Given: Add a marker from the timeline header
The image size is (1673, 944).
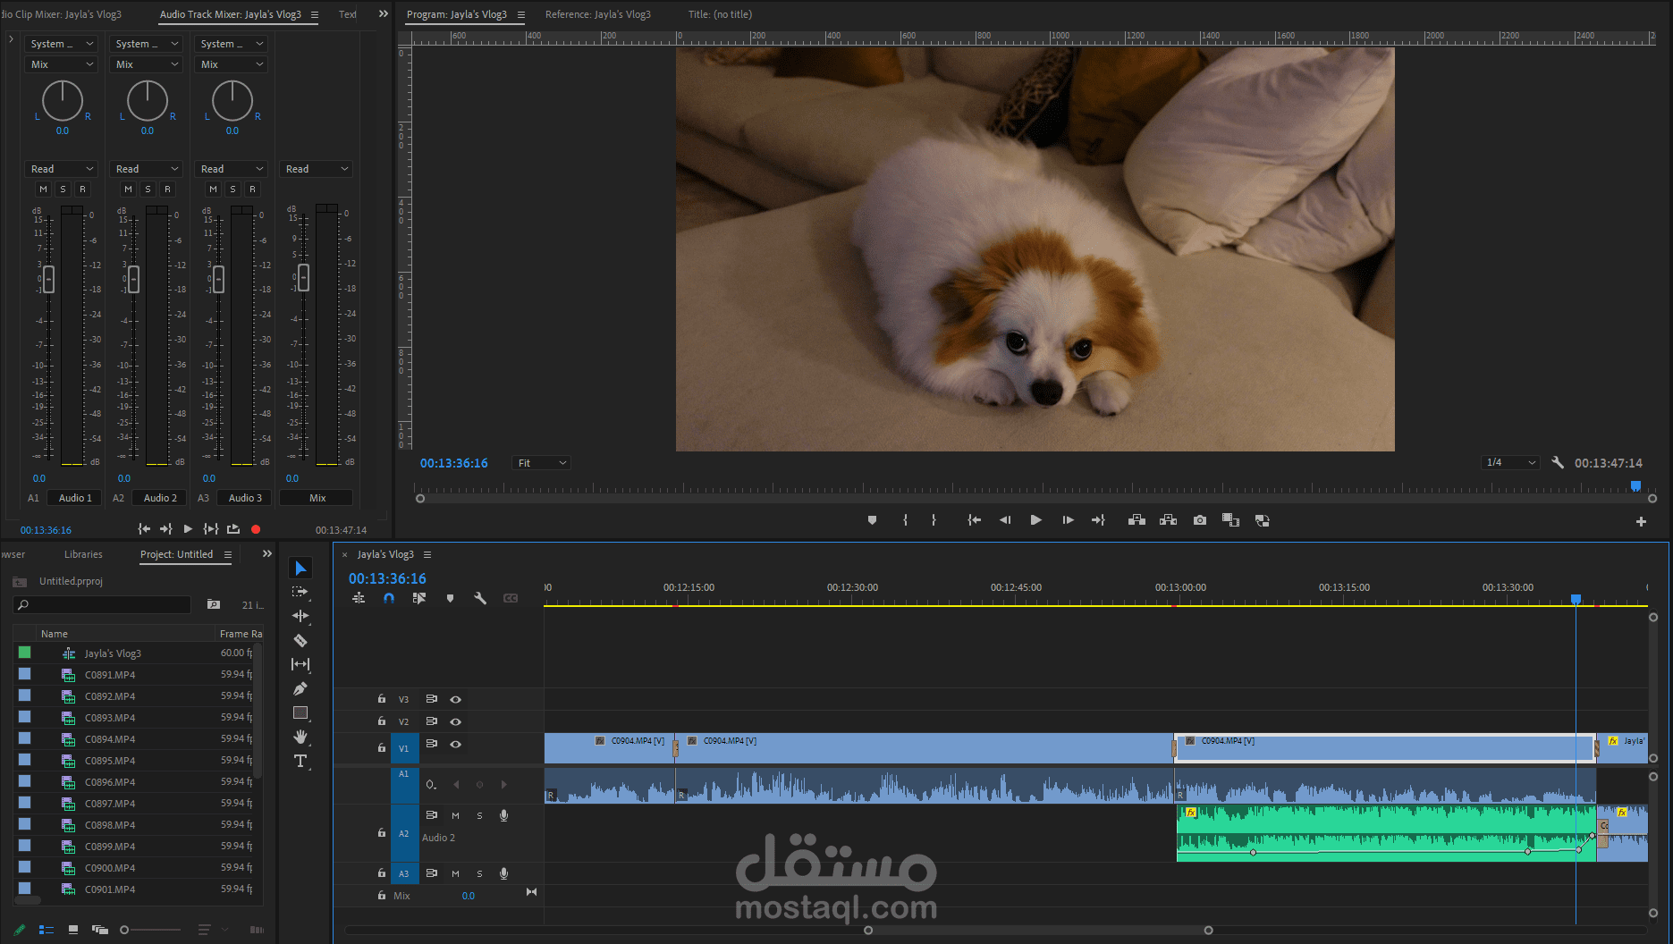Looking at the screenshot, I should pyautogui.click(x=450, y=598).
